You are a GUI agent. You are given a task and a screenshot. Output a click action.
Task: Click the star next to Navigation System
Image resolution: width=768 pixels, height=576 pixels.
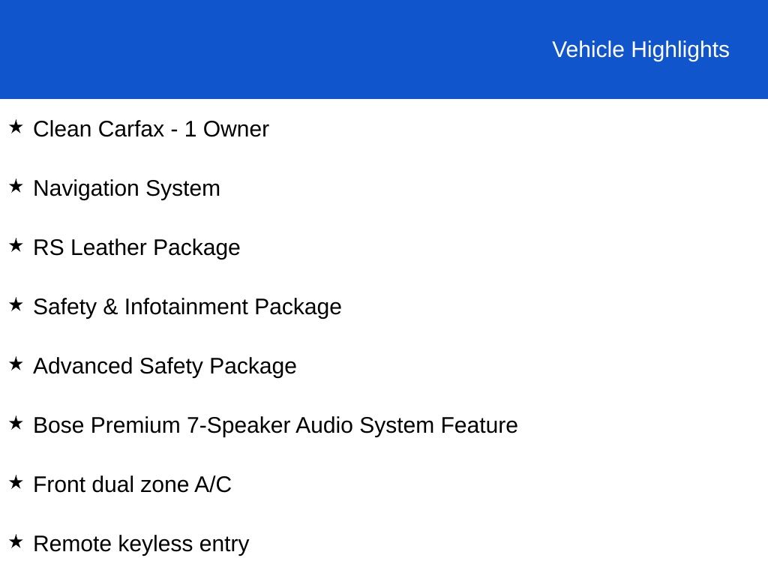tap(16, 186)
